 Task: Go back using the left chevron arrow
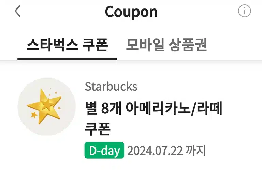[x=17, y=11]
